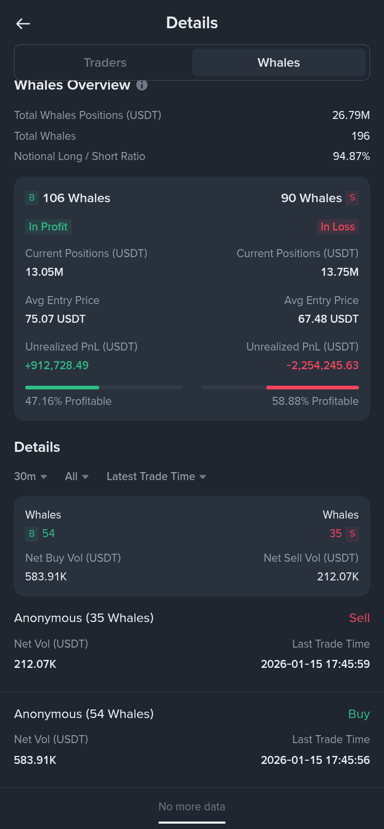Tap the In Profit tag
The height and width of the screenshot is (829, 384).
pos(48,227)
